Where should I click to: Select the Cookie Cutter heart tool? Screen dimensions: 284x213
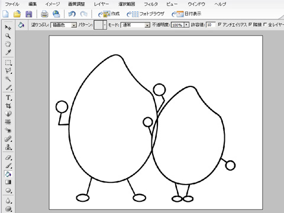8,114
